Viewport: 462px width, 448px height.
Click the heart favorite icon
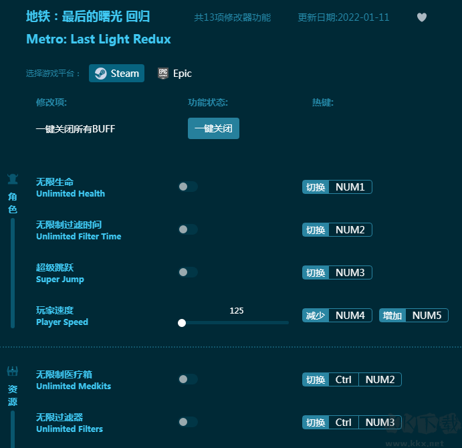(422, 17)
